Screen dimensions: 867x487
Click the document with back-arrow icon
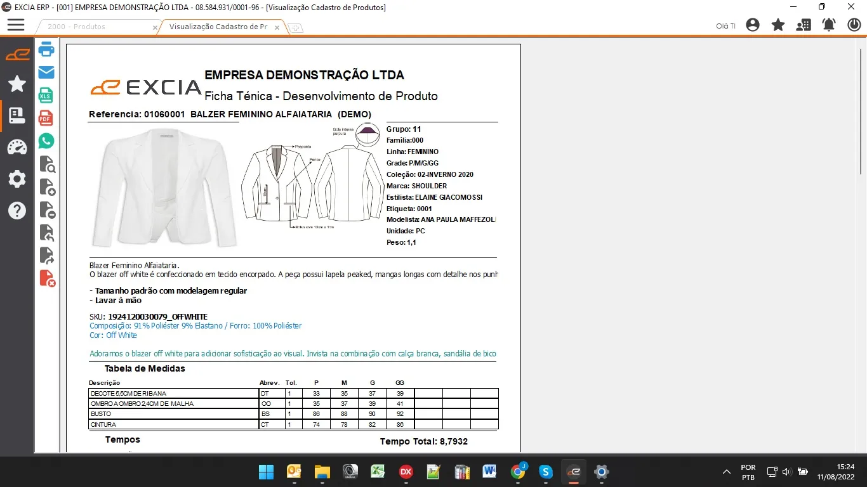tap(47, 233)
